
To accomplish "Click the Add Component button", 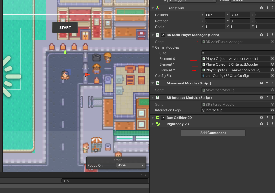I will point(213,133).
